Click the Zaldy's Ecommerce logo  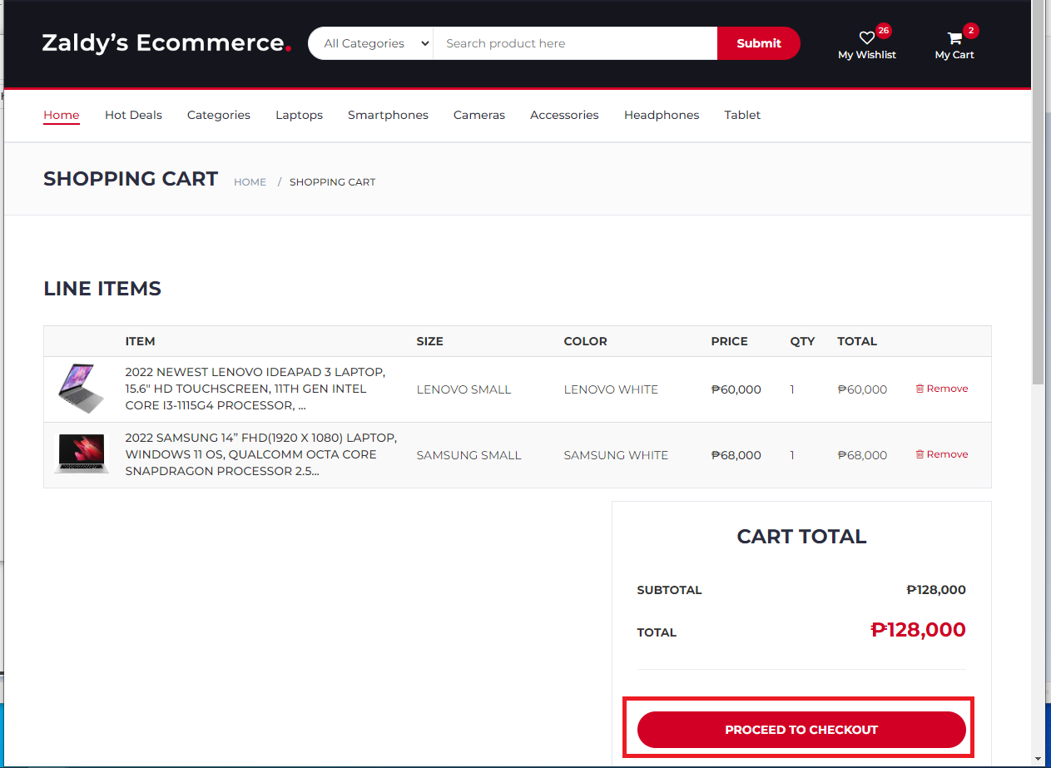(x=165, y=43)
